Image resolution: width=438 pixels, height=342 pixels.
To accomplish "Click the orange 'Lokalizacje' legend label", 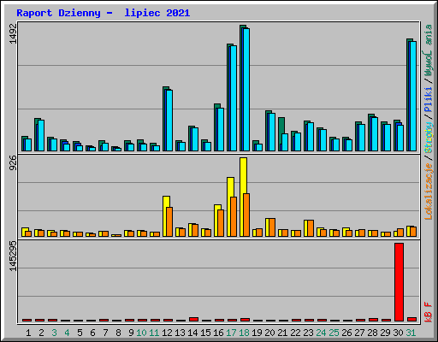I will (429, 192).
